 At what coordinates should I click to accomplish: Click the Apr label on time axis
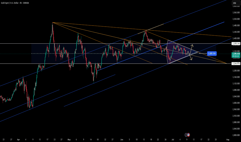pos(18,139)
